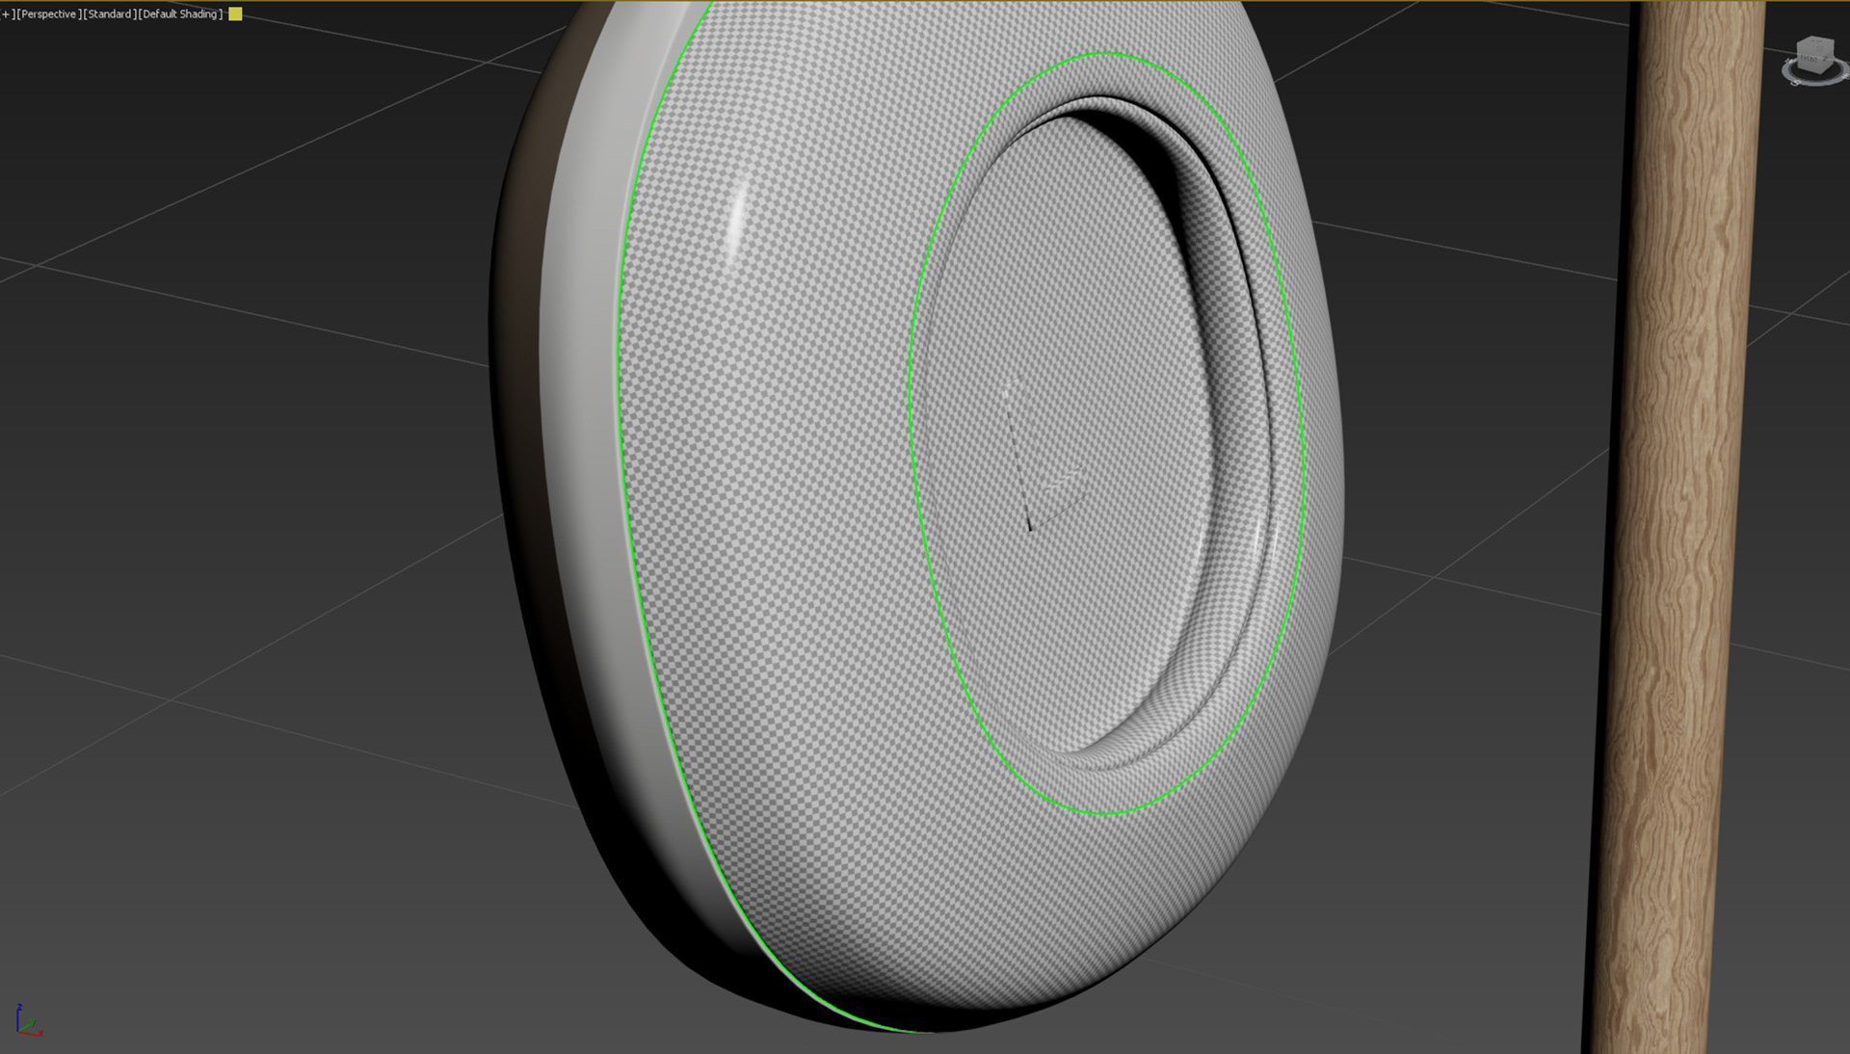Open the Default Shading dropdown label

pyautogui.click(x=180, y=14)
